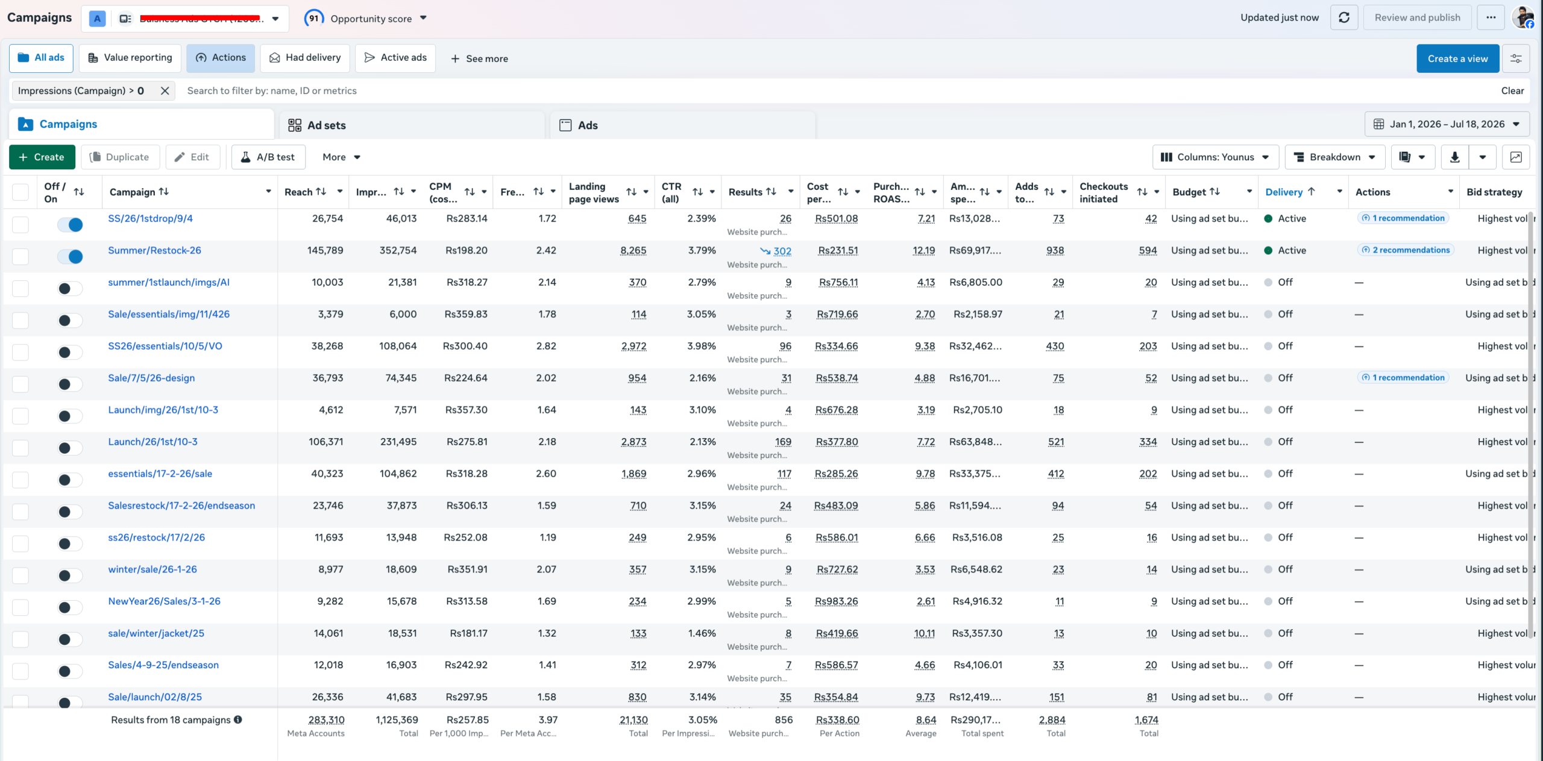1543x761 pixels.
Task: Switch to the Ad sets tab
Action: pyautogui.click(x=412, y=125)
